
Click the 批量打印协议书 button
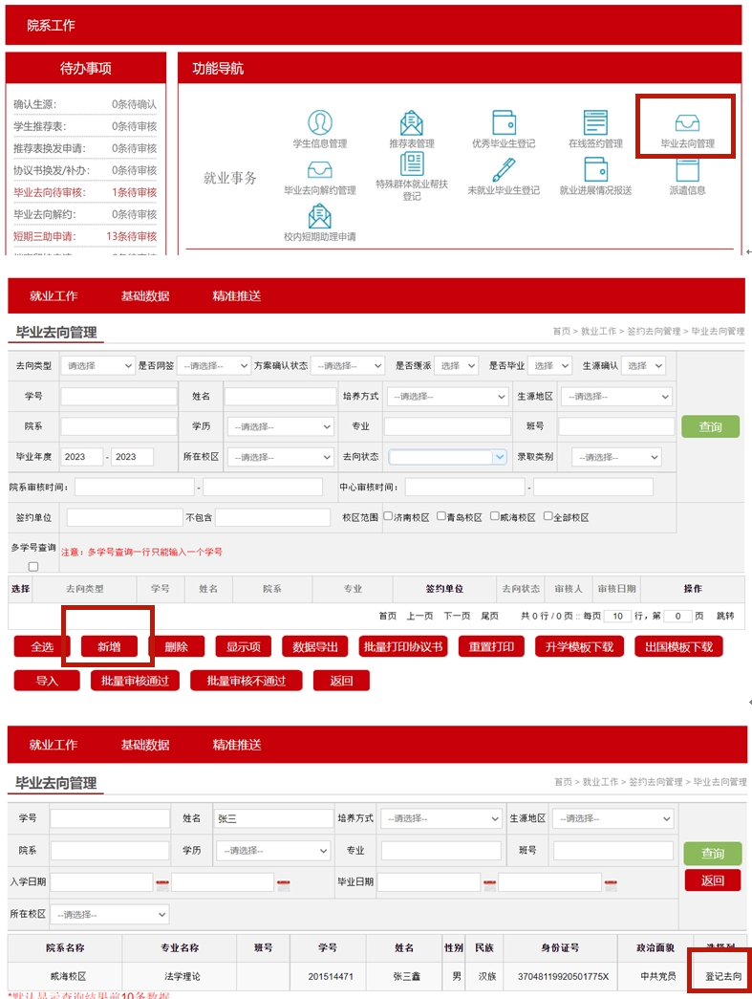click(403, 646)
